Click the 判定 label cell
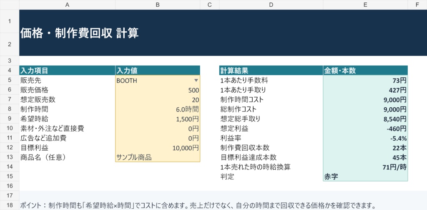 click(271, 177)
